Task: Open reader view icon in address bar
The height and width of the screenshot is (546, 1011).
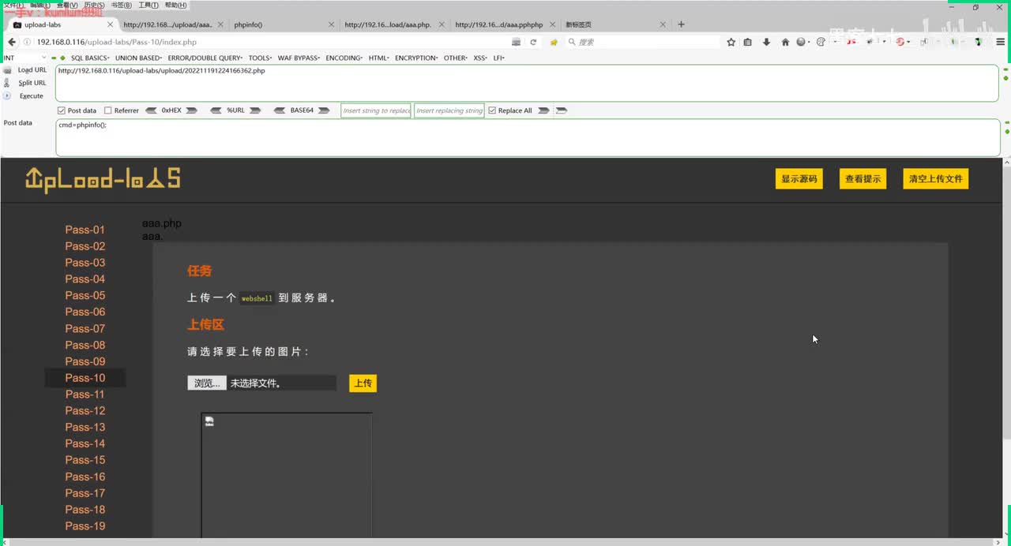Action: pyautogui.click(x=517, y=42)
